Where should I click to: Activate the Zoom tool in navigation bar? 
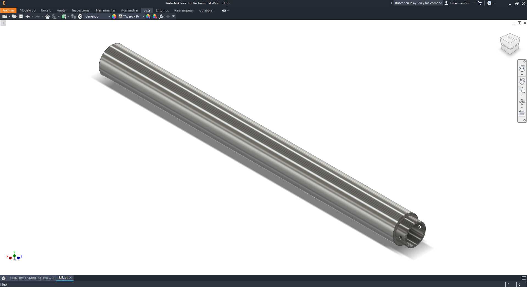coord(522,90)
